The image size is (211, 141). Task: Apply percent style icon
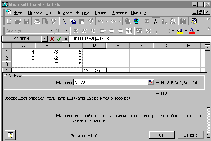[x=148, y=31]
